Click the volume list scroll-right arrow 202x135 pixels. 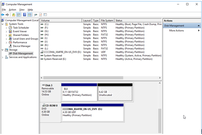tap(160, 78)
